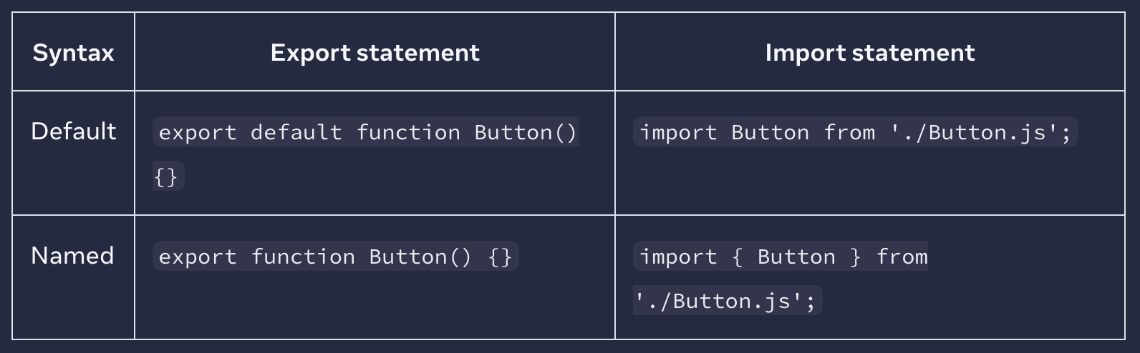Click the word export in Named row code

point(197,257)
